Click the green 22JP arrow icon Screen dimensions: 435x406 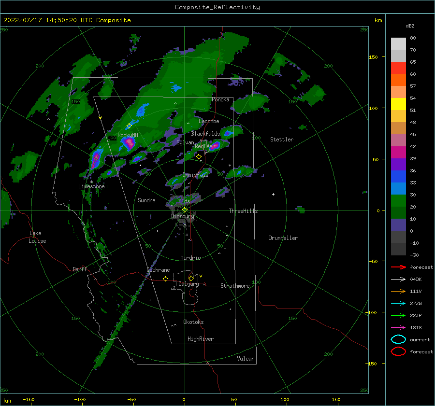[398, 315]
